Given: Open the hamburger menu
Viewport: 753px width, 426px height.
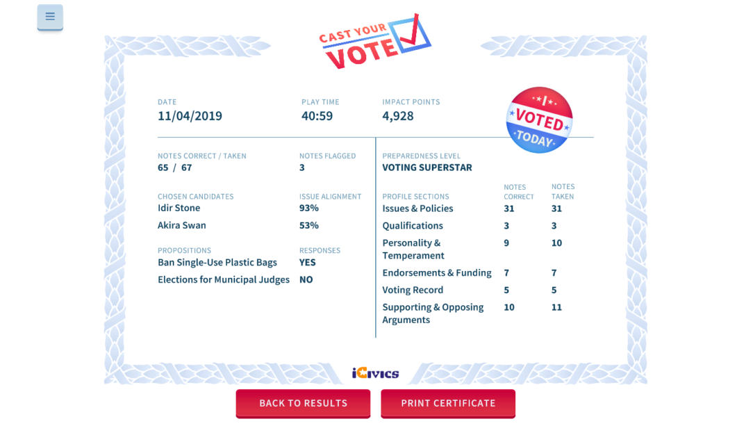Looking at the screenshot, I should coord(49,17).
